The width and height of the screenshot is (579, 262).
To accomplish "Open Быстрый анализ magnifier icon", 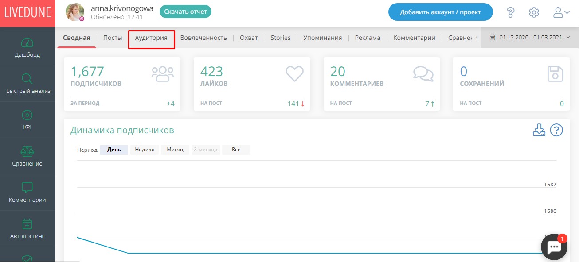I will [x=27, y=79].
